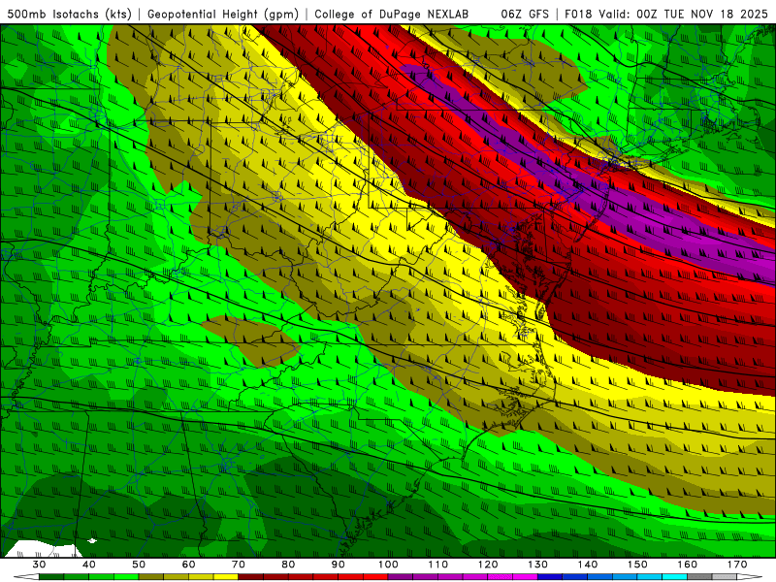Select the dark blue swatch beginning at 130

point(550,576)
